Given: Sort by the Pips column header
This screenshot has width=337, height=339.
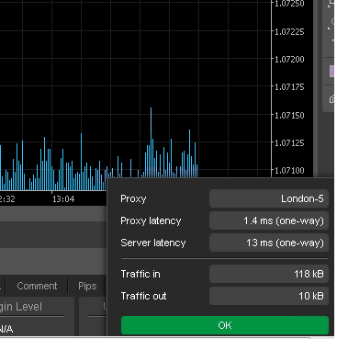Looking at the screenshot, I should pyautogui.click(x=87, y=286).
